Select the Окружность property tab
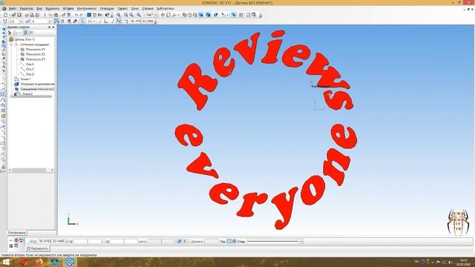Screen dimensions: 475x267 point(38,248)
